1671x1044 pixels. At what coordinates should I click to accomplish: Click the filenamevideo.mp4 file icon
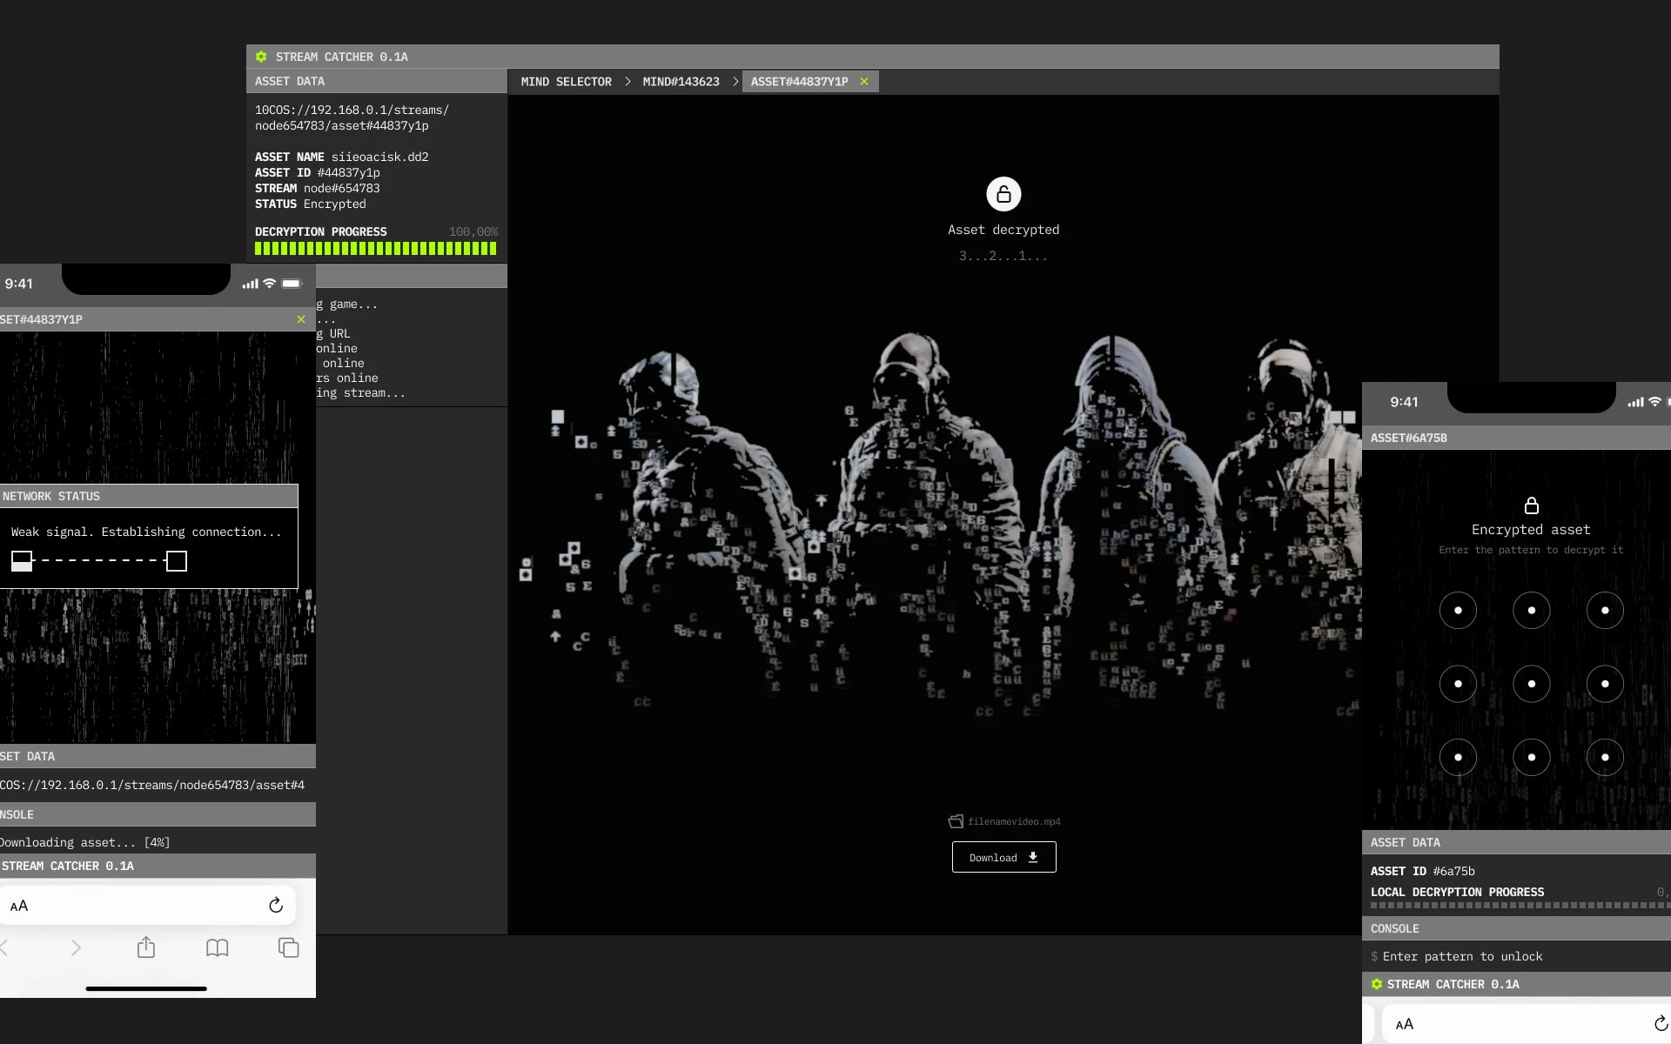pyautogui.click(x=956, y=821)
